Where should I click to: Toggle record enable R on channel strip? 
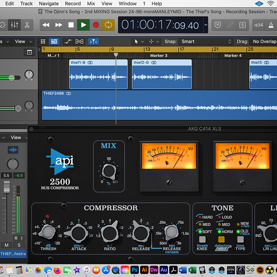[x=16, y=238]
